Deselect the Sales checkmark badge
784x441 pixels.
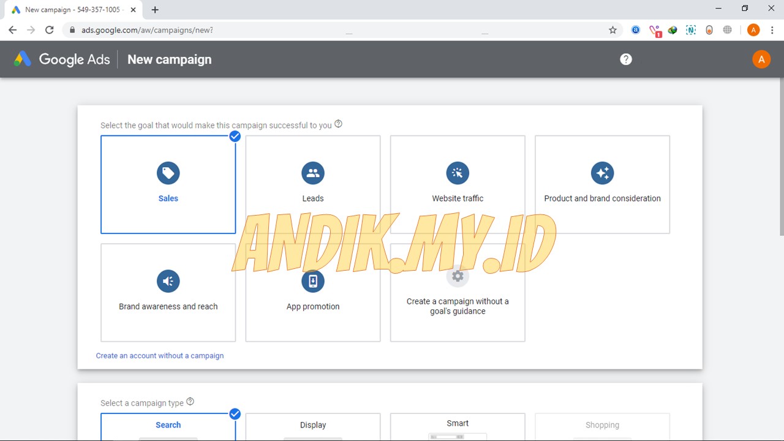235,136
